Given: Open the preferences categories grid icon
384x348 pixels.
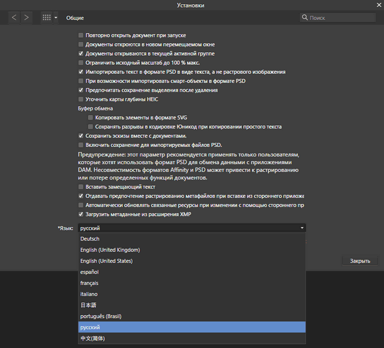Looking at the screenshot, I should pyautogui.click(x=46, y=18).
